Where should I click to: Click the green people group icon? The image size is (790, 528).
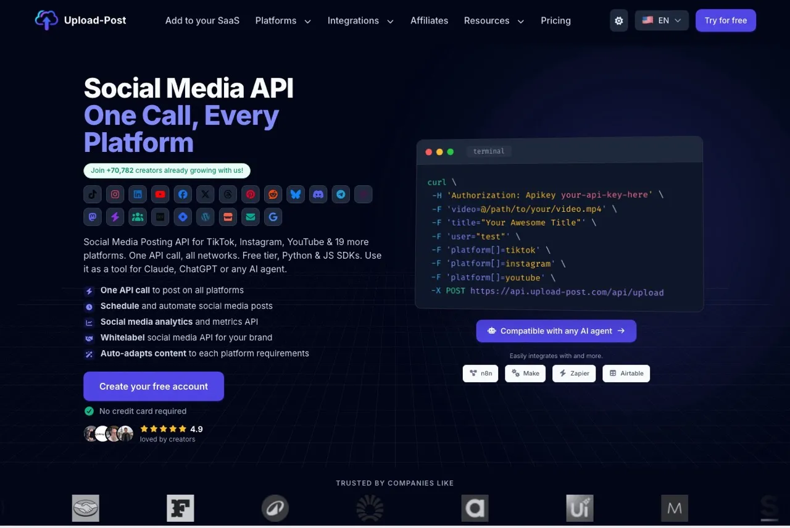click(x=138, y=217)
